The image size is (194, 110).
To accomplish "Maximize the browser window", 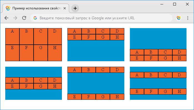I will (x=175, y=4).
